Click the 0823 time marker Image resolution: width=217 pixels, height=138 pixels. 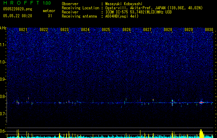pos(65,30)
